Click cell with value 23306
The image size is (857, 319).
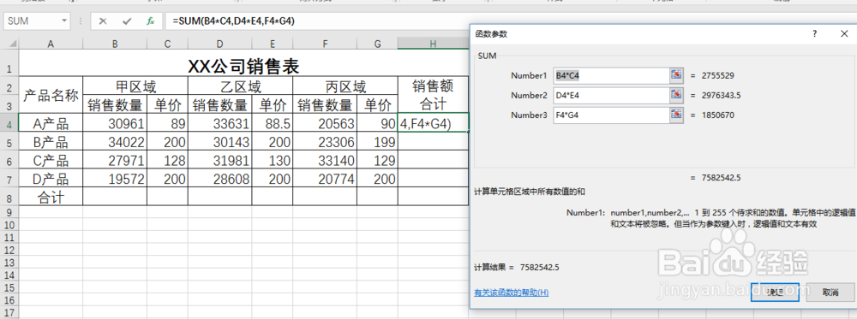[325, 142]
